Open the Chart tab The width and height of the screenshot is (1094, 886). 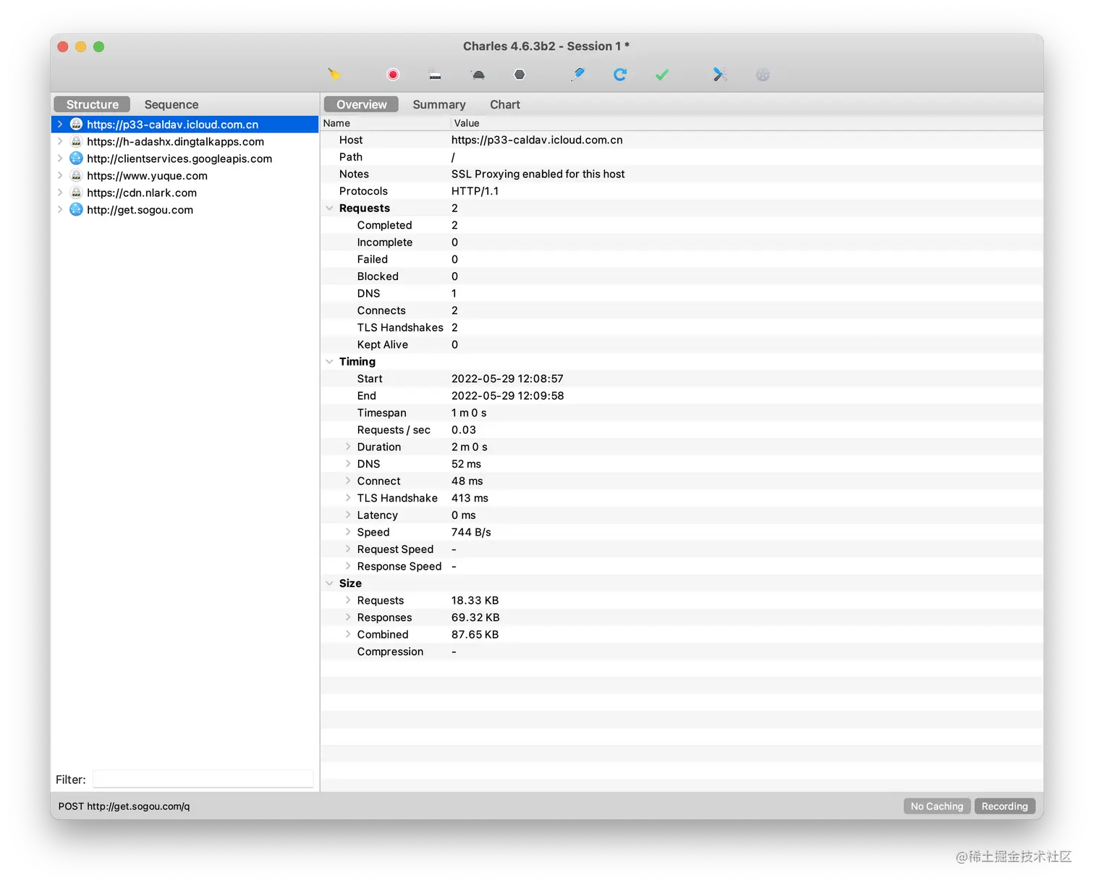point(505,104)
